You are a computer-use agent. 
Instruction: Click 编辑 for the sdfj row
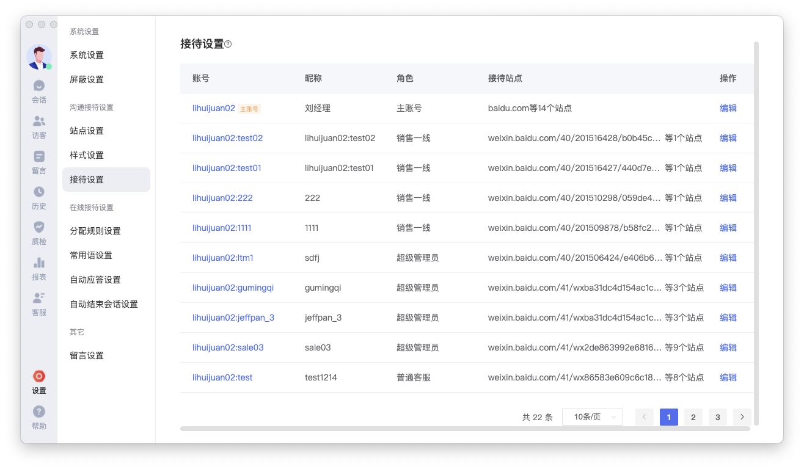coord(728,258)
